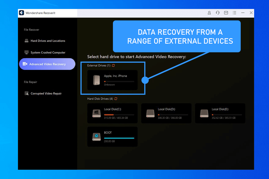Click the BOOT drive icon

(97, 137)
